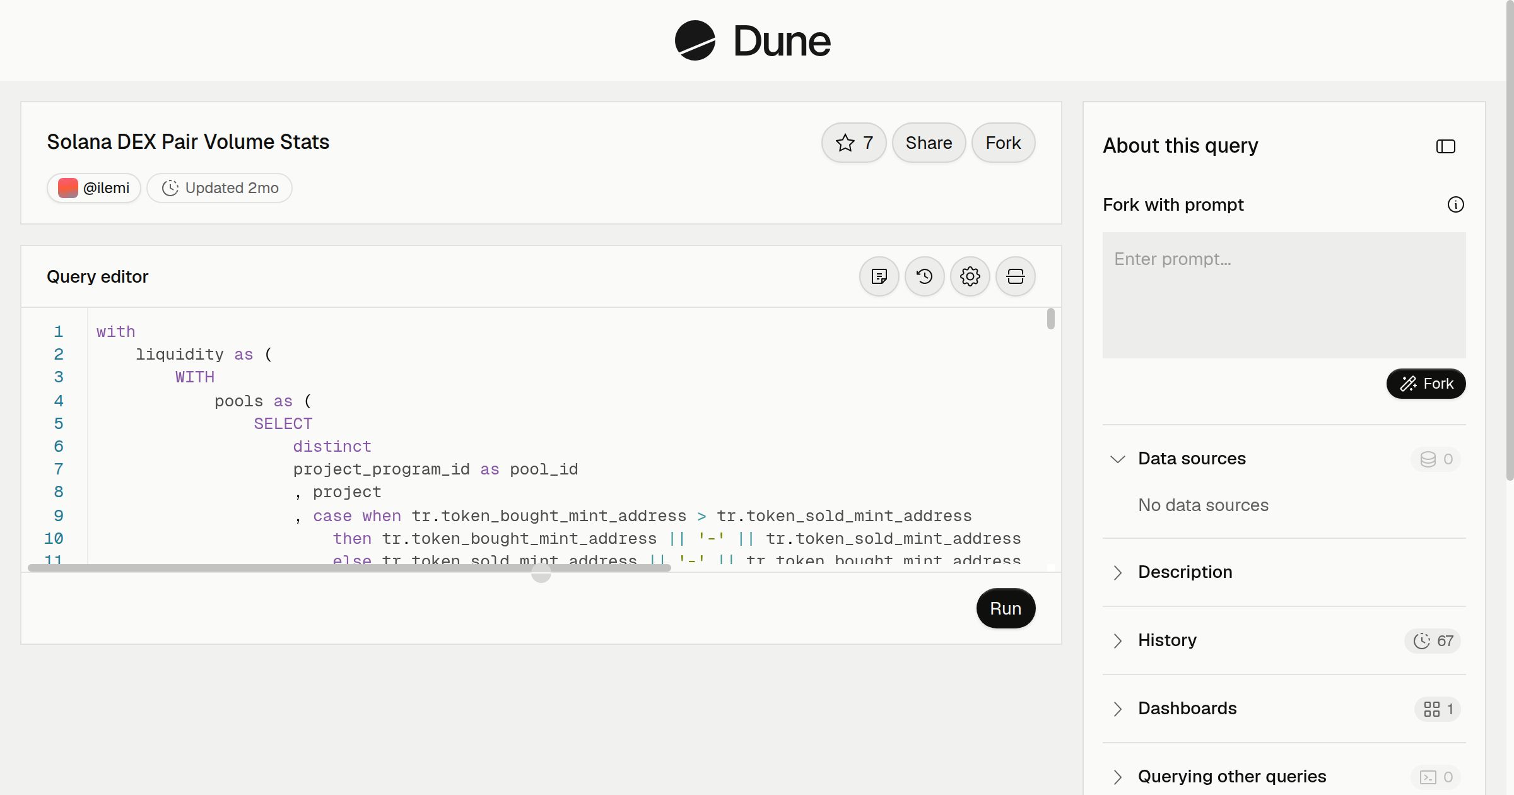Focus the Enter prompt text area
The width and height of the screenshot is (1514, 795).
[x=1284, y=295]
